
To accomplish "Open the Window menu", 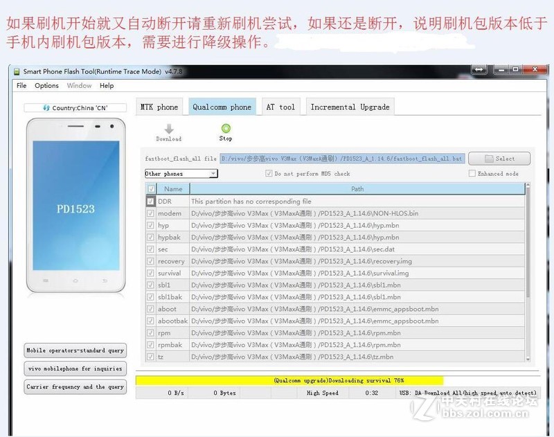I will click(x=78, y=86).
